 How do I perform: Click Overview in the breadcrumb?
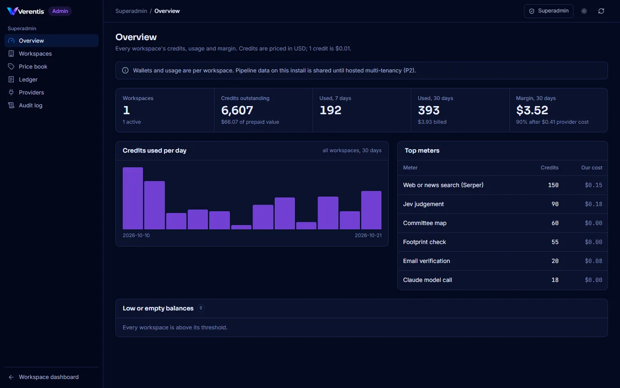point(167,11)
